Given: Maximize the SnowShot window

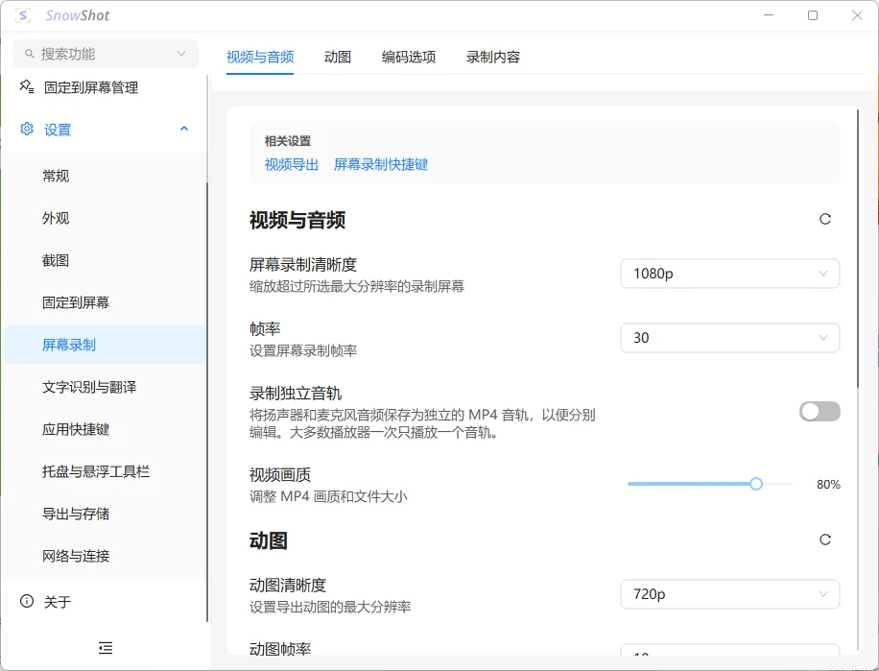Looking at the screenshot, I should coord(813,15).
